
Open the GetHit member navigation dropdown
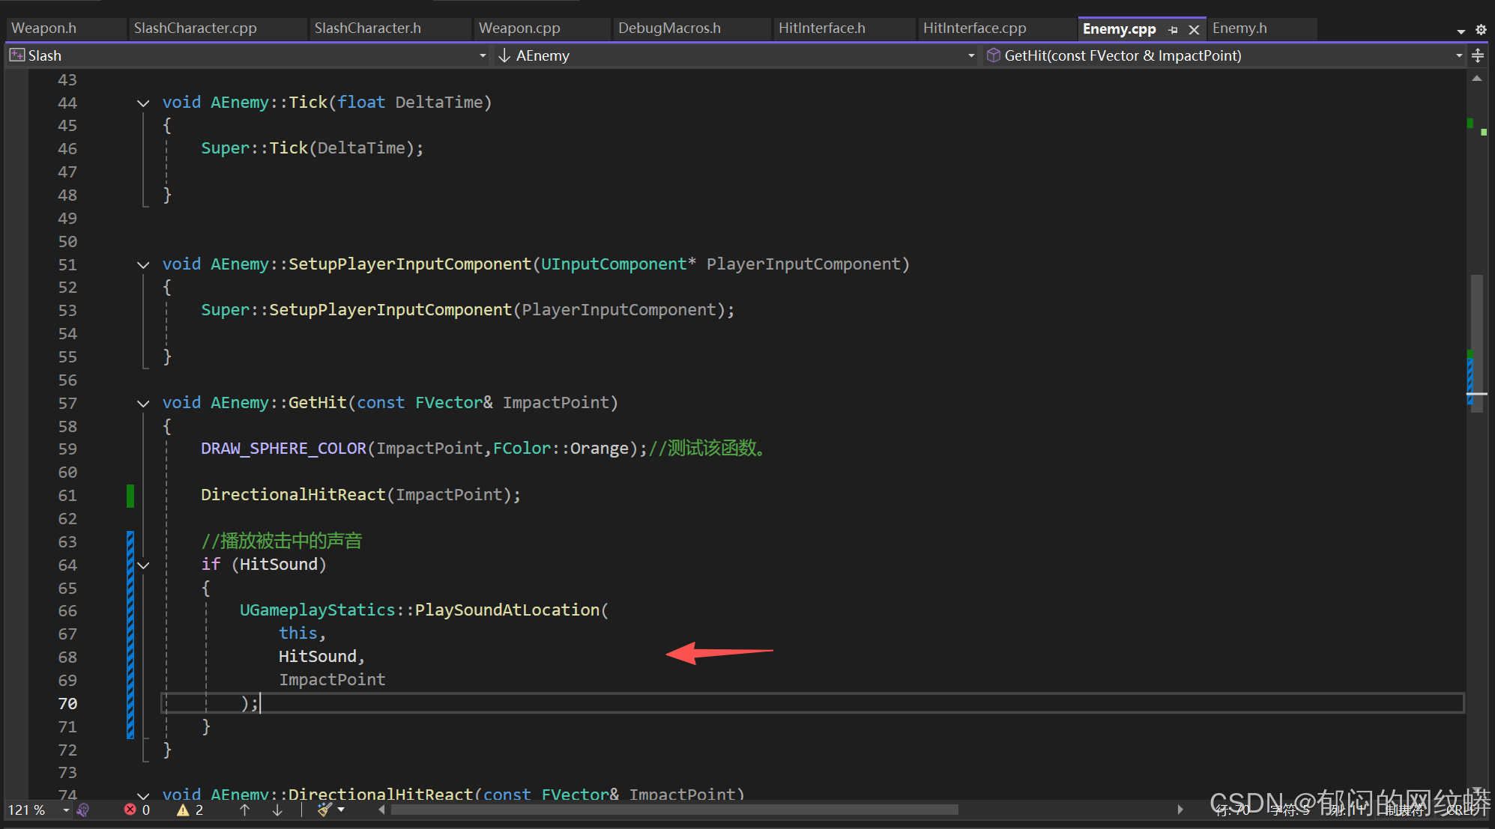1458,55
